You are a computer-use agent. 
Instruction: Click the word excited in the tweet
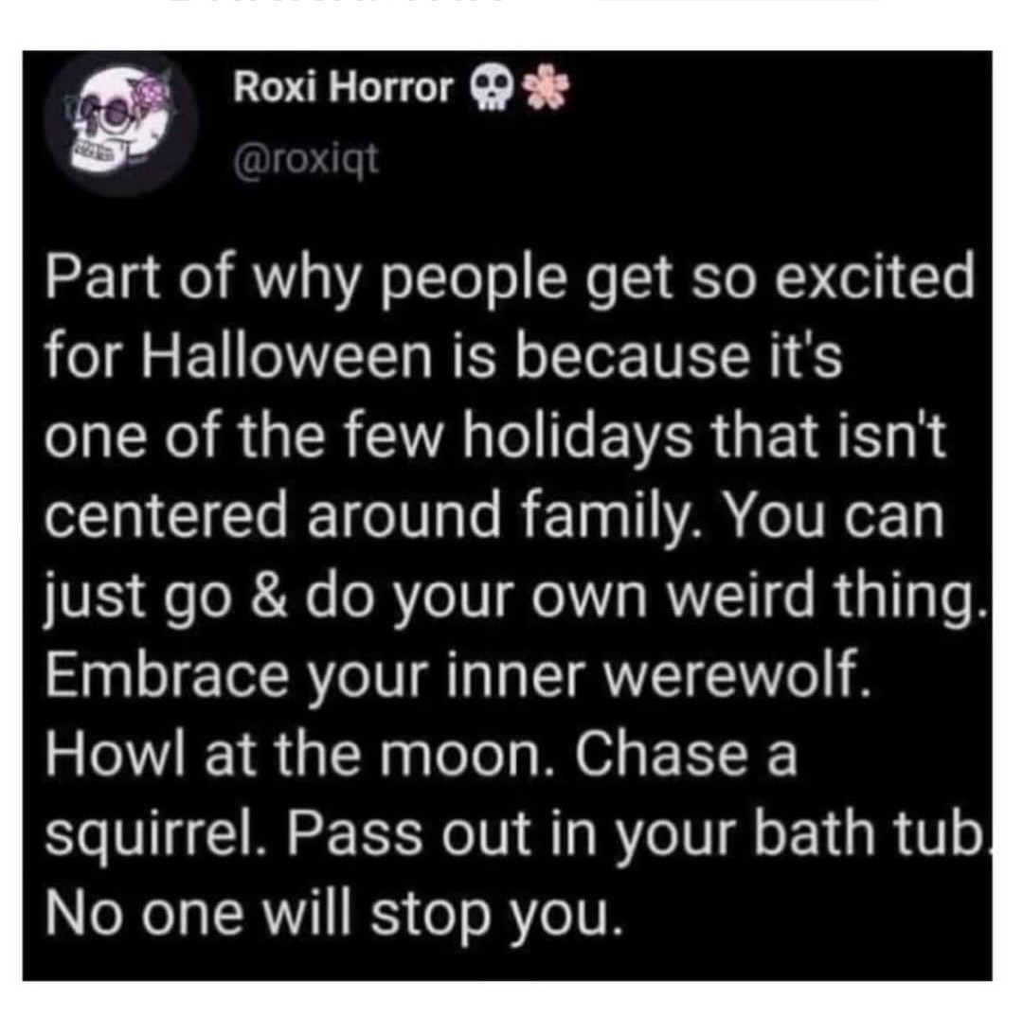click(x=874, y=276)
